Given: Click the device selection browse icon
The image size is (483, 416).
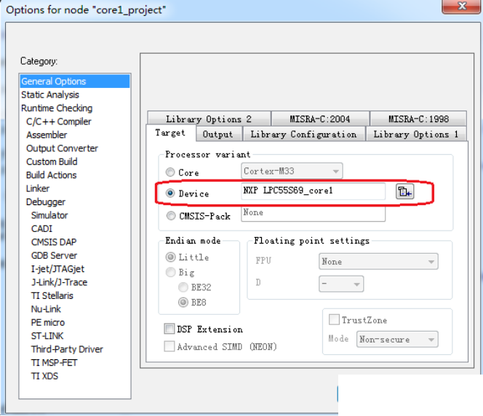Looking at the screenshot, I should point(404,192).
